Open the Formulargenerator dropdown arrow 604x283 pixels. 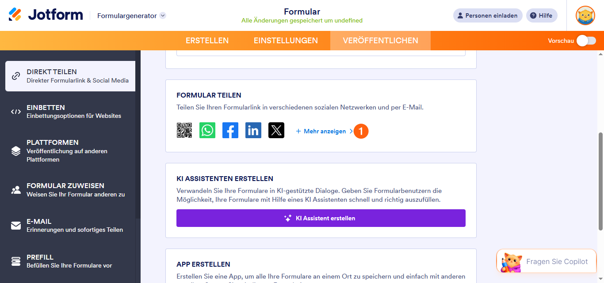tap(163, 15)
